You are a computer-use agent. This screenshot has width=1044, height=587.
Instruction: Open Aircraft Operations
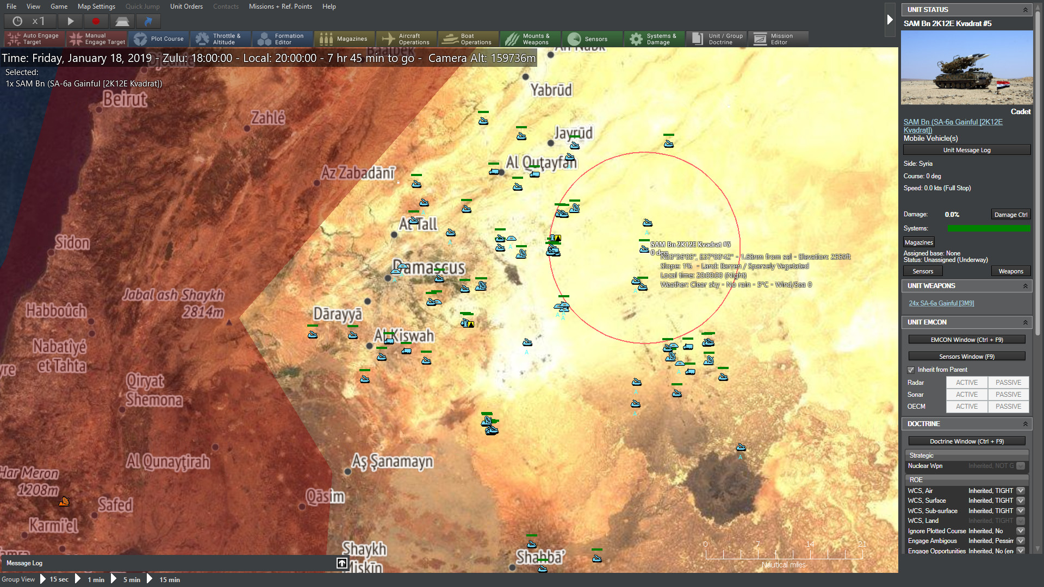(406, 39)
